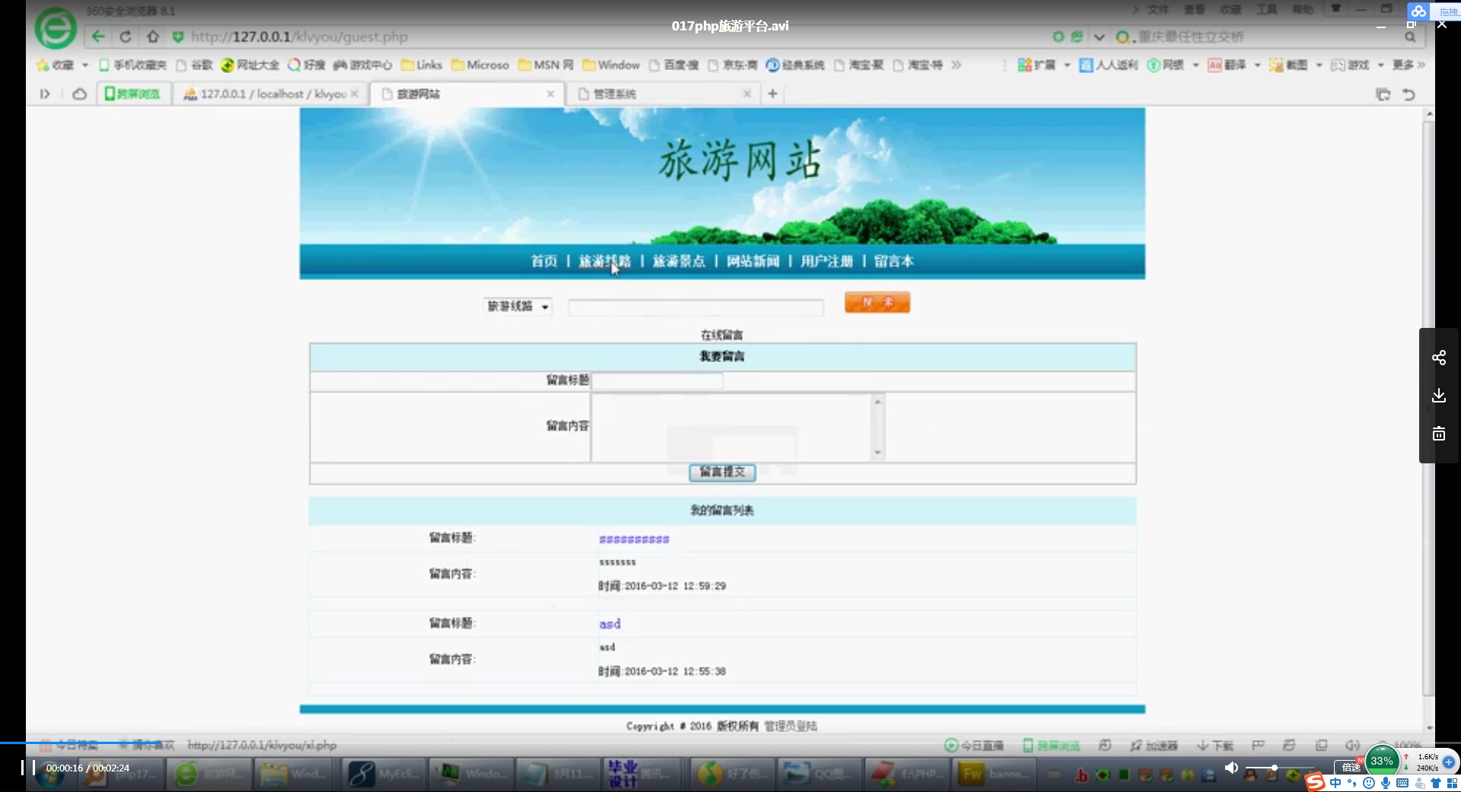Viewport: 1461px width, 792px height.
Task: Click the 管理员登陆 footer link
Action: click(791, 727)
